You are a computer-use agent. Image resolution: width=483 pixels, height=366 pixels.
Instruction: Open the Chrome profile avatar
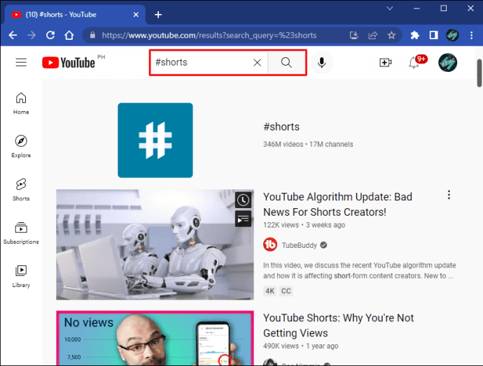click(452, 36)
